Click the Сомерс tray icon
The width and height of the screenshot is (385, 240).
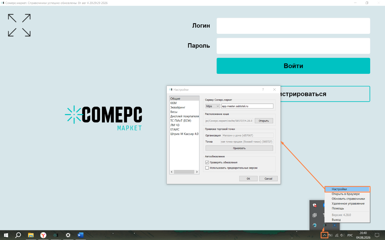(325, 225)
